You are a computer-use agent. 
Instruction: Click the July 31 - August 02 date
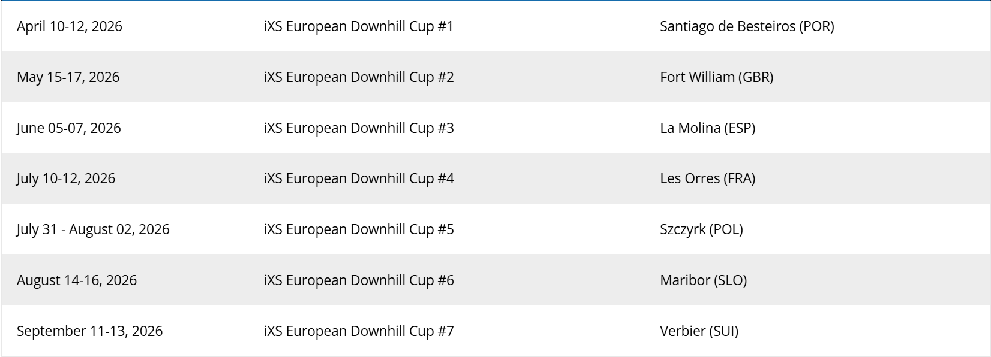point(93,229)
